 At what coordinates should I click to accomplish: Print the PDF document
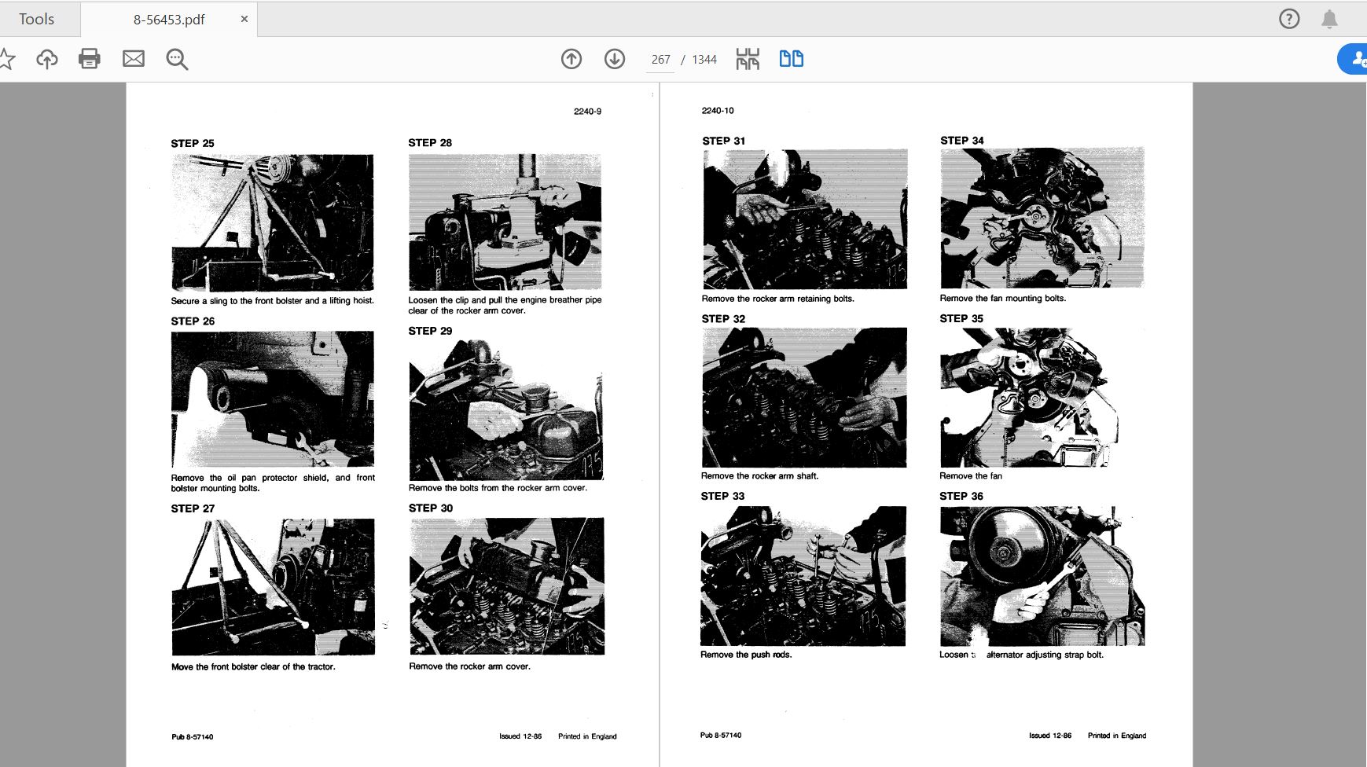(90, 59)
